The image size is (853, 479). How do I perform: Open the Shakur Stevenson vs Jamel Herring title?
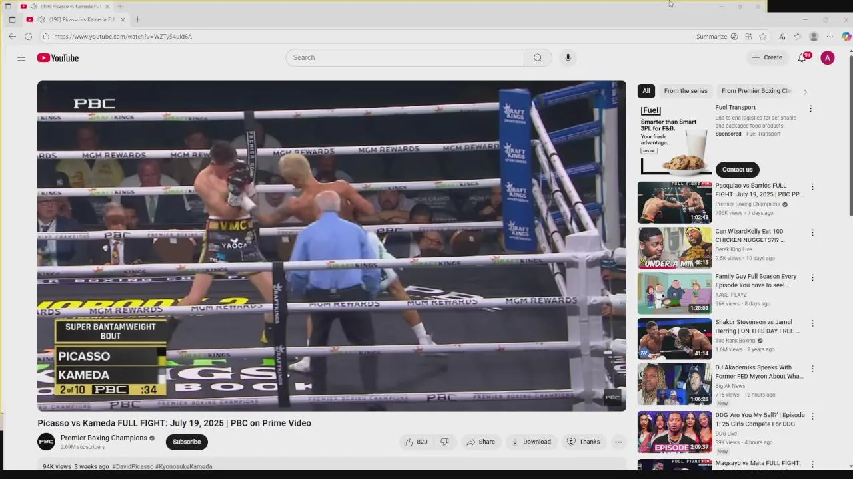point(758,327)
